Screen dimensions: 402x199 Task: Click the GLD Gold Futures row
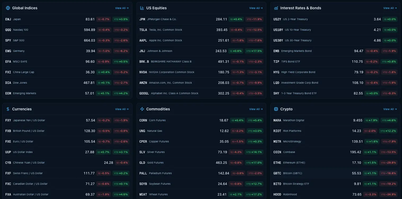pos(201,163)
